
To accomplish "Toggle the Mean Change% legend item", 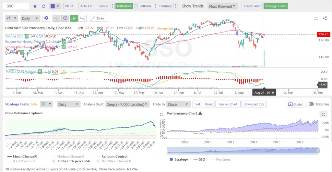I will [22, 156].
